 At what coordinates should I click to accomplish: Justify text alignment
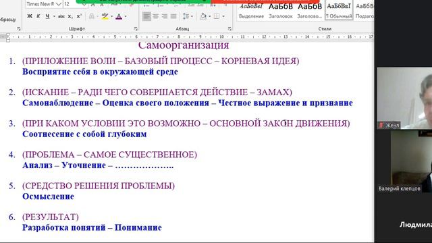[x=173, y=16]
